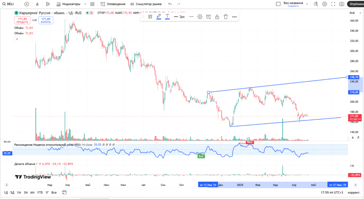Viewport: 364px width, 199px height.
Task: Publish idea with Опубликовать button
Action: coord(355,4)
